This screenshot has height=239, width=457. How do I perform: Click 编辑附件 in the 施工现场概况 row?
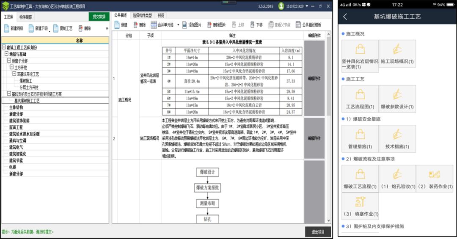point(314,138)
